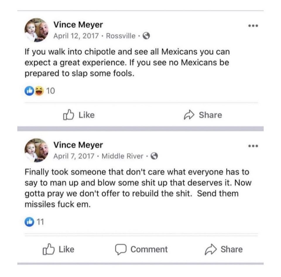
Task: View reactions via the laughing emoji icon
Action: tap(38, 91)
